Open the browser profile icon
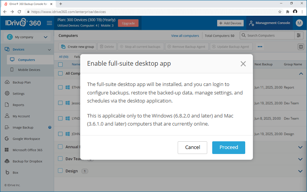This screenshot has width=307, height=192. (295, 12)
